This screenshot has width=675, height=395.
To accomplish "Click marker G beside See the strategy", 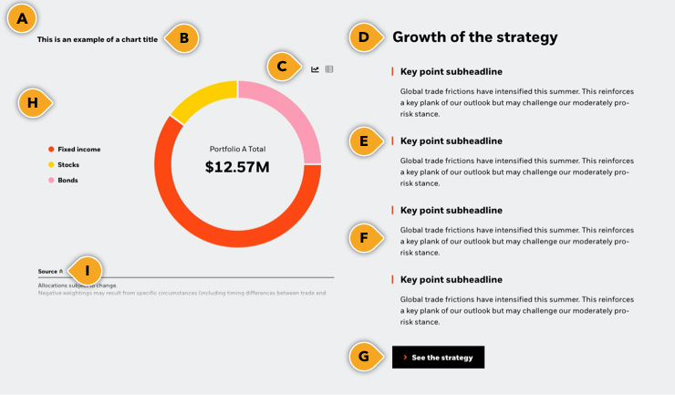I will (364, 357).
